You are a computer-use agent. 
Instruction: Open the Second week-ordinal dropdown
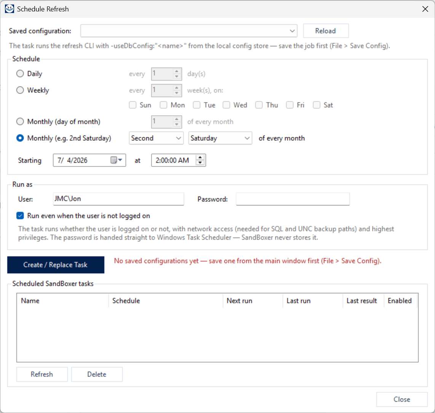click(x=156, y=138)
